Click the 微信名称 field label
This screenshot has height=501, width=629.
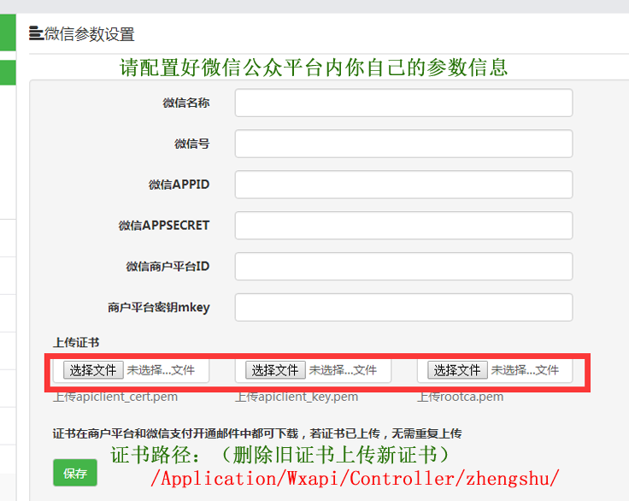coord(186,103)
